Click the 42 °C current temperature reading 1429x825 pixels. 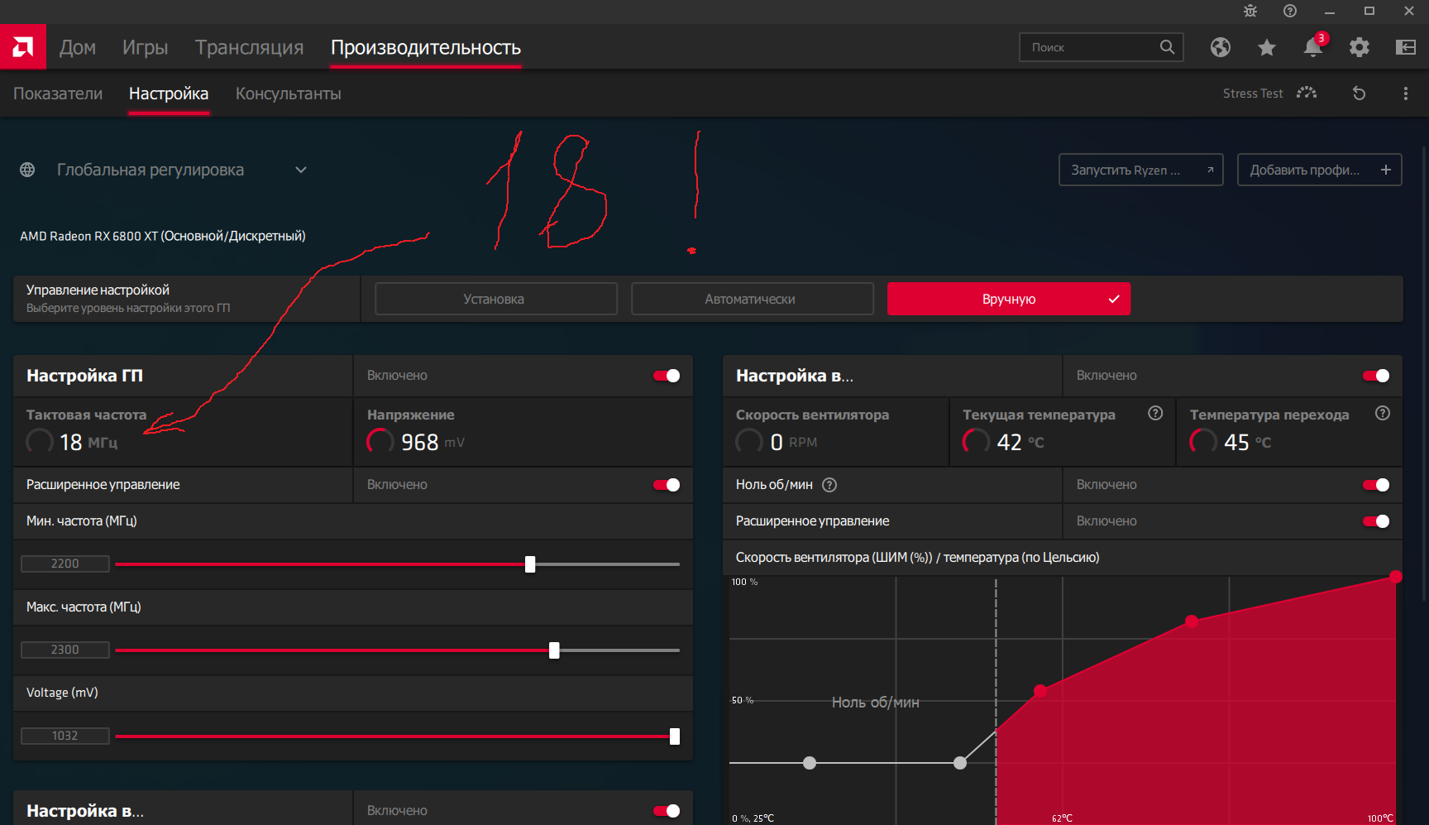(1020, 443)
